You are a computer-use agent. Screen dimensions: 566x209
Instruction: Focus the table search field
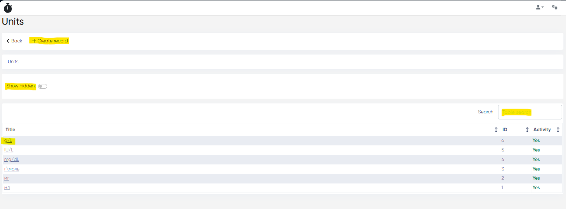pyautogui.click(x=530, y=112)
